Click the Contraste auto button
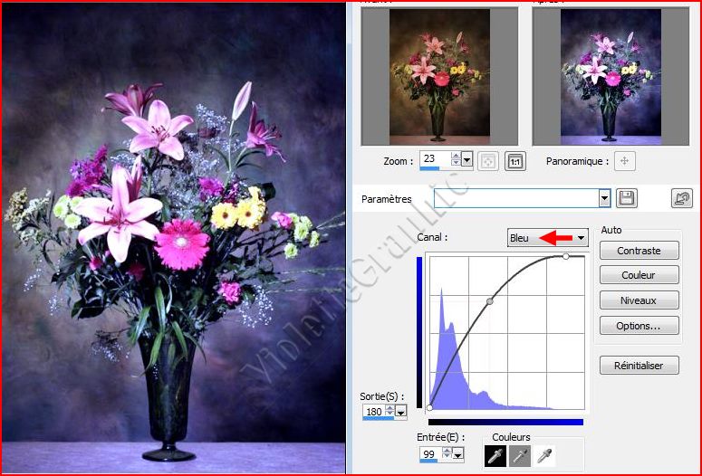Image resolution: width=702 pixels, height=476 pixels. pyautogui.click(x=639, y=251)
